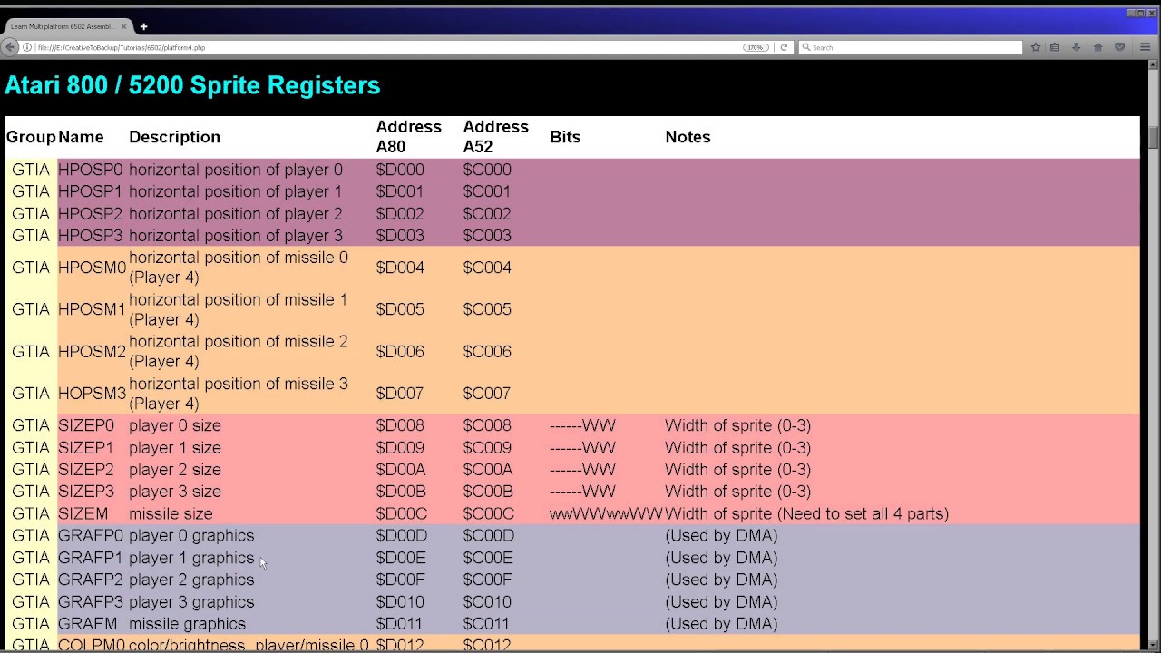Select the SIZEP2 register name
1161x653 pixels.
pos(86,470)
